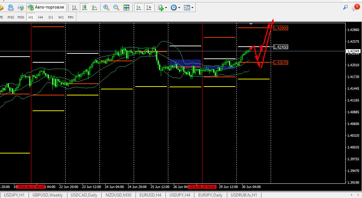Zoom in on the chart
The image size is (362, 198).
point(106,7)
